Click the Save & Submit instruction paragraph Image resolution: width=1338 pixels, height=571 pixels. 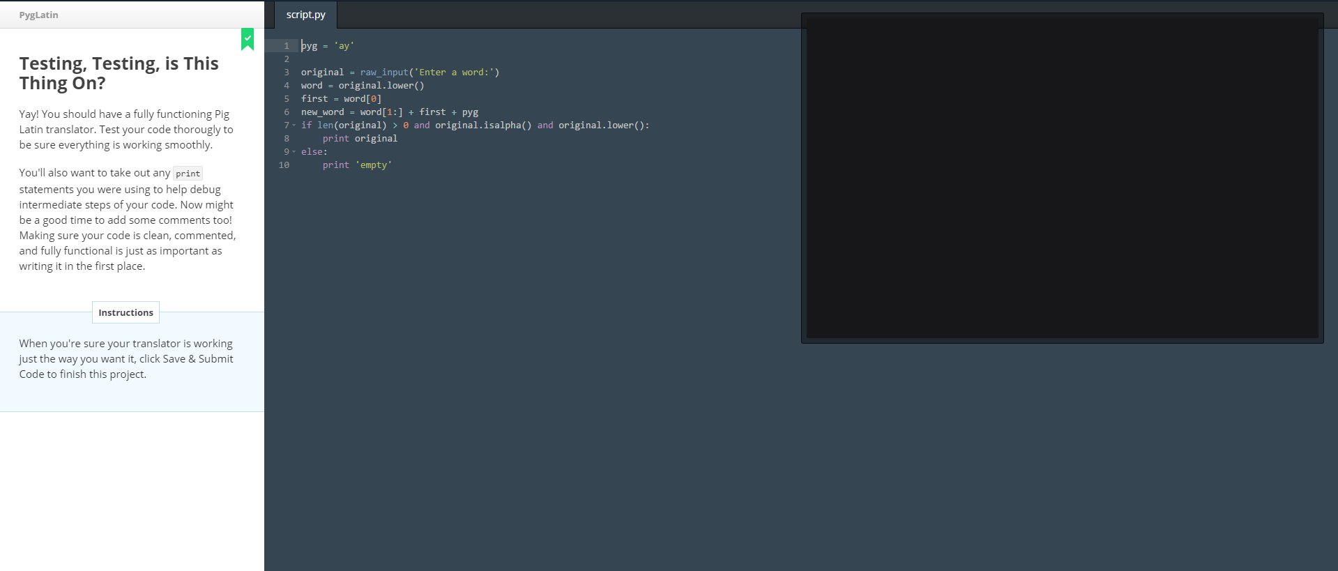[x=126, y=359]
